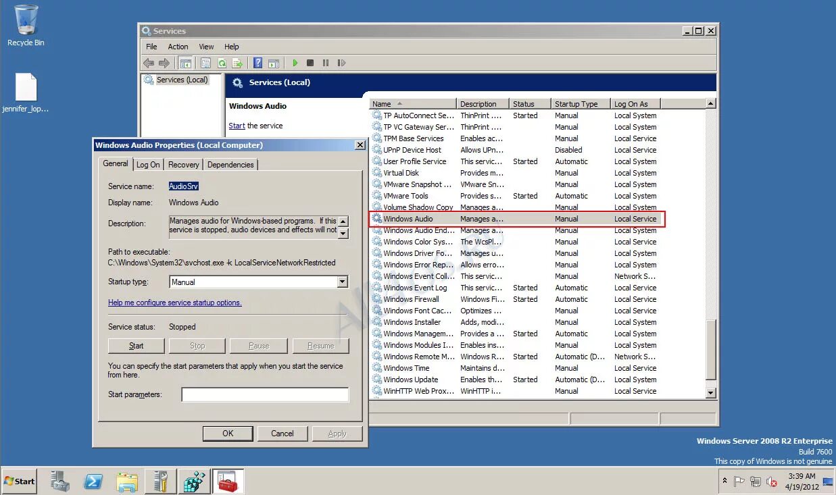Open Help with blue question mark icon
Screen dimensions: 836x495
[257, 63]
